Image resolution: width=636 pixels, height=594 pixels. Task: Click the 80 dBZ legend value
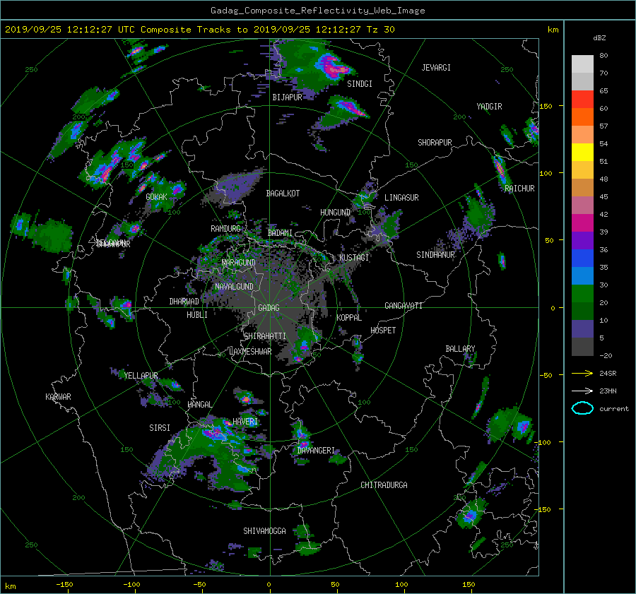(x=603, y=56)
